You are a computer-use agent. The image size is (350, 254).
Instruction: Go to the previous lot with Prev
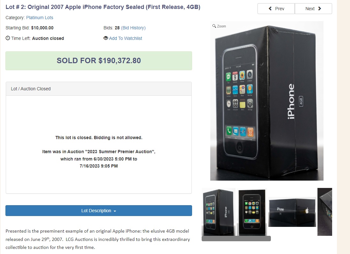click(x=276, y=9)
